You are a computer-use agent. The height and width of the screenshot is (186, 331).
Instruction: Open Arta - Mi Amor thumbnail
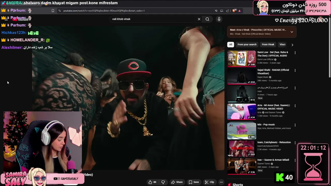click(242, 112)
